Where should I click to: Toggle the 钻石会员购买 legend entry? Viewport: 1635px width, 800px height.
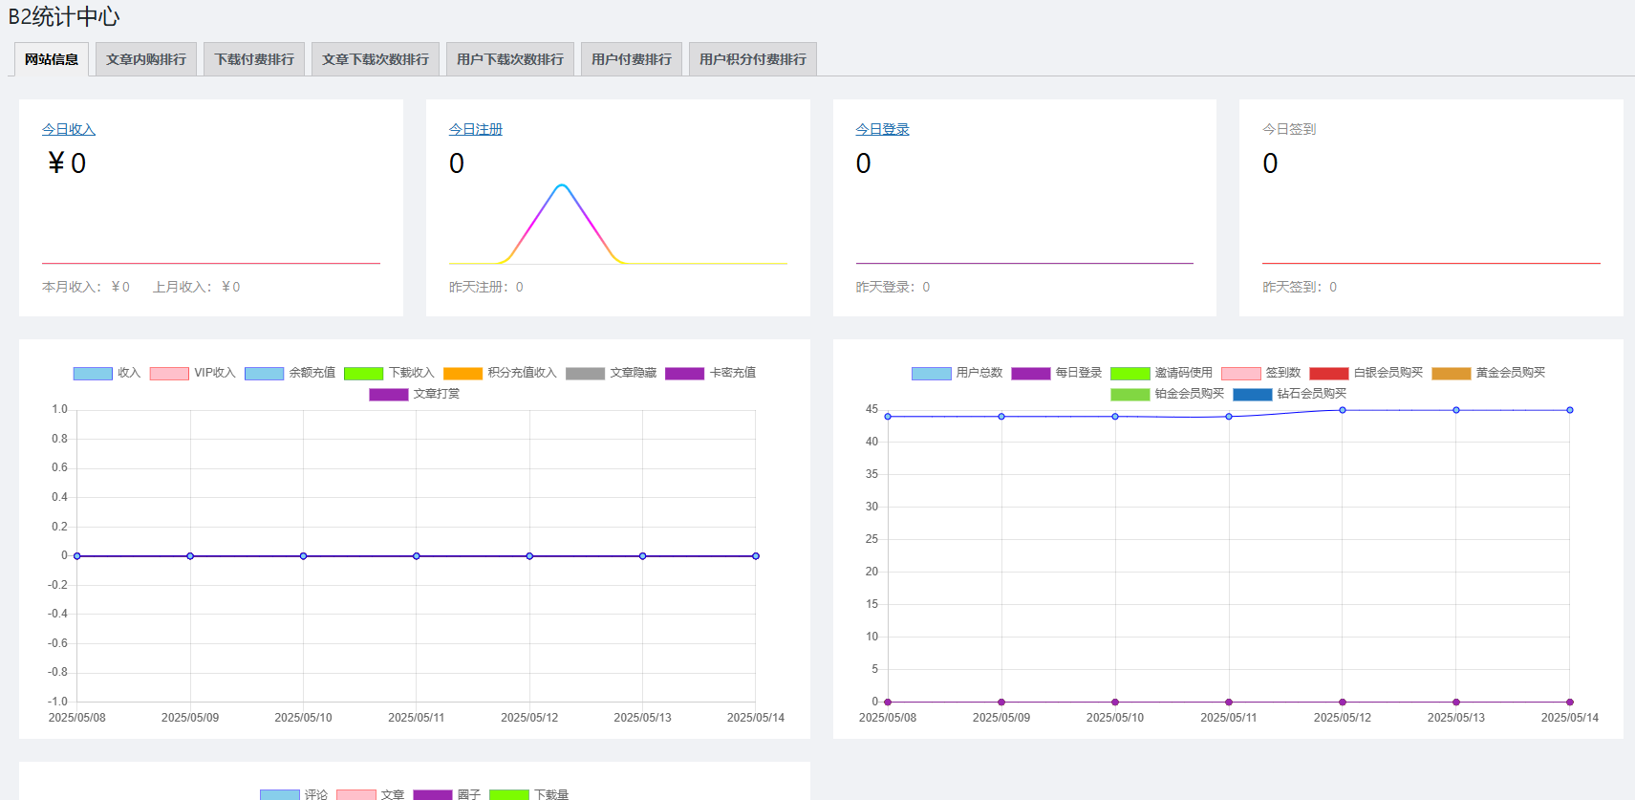pos(1289,394)
